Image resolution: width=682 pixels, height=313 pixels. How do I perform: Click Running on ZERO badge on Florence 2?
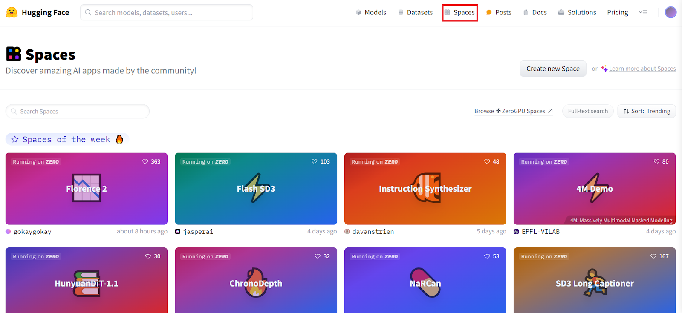(x=36, y=162)
